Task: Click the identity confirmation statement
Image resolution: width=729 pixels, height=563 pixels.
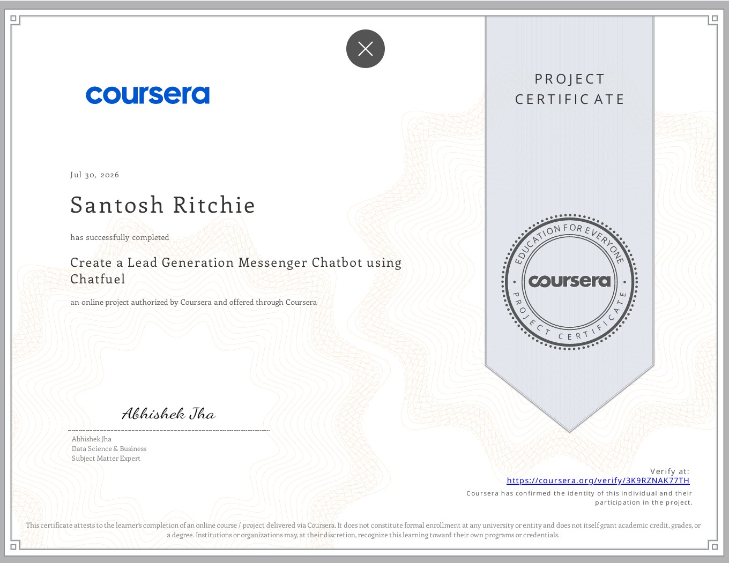Action: click(x=579, y=498)
